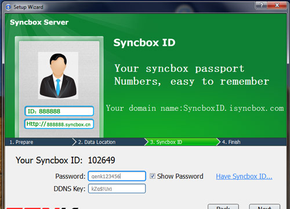Viewport: 290px width, 209px height.
Task: Open the Have Syncbox ID... link
Action: point(244,176)
